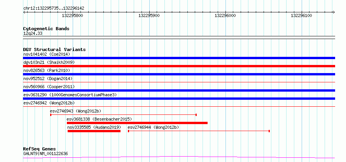Select the esv2746943 (Wong2012b) red interval line
This screenshot has height=162, width=346.
tap(123, 115)
